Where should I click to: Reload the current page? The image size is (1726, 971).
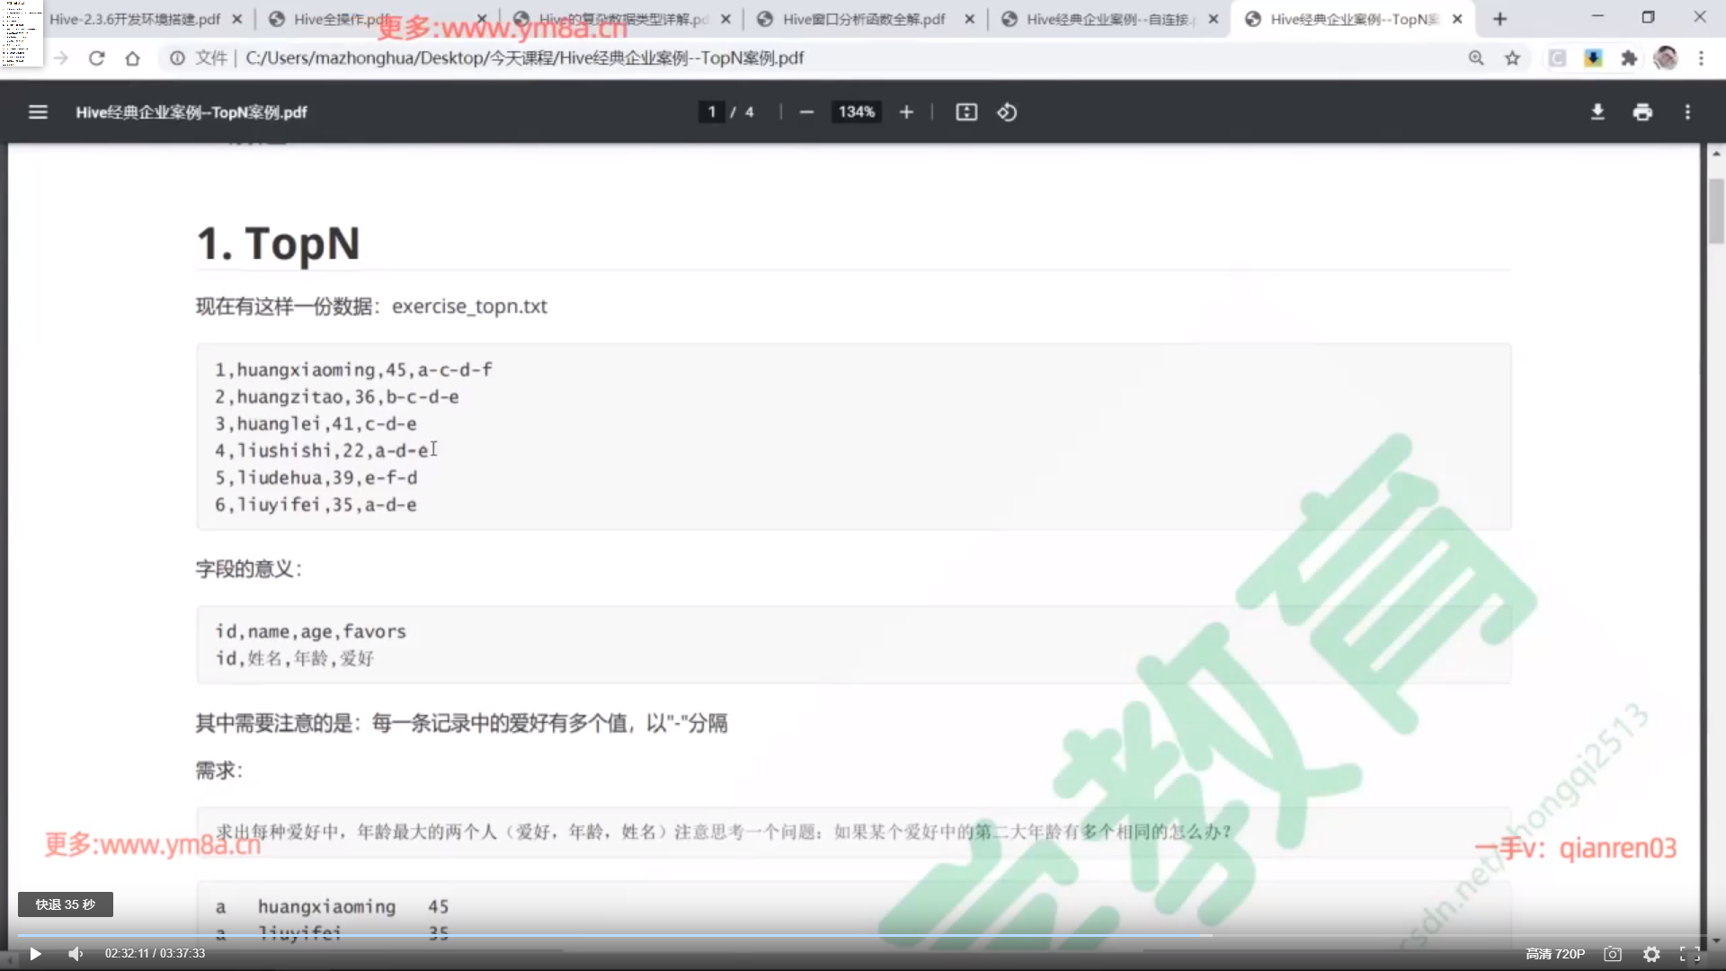(x=97, y=58)
